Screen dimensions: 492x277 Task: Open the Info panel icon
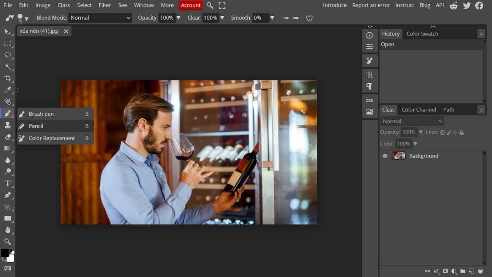(x=369, y=35)
